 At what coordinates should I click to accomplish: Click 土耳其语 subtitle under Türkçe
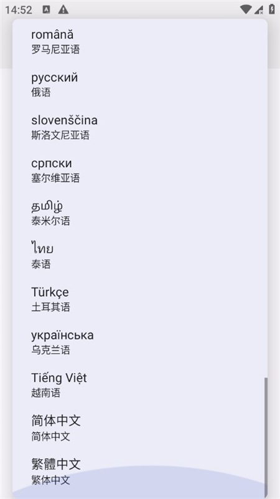click(50, 307)
